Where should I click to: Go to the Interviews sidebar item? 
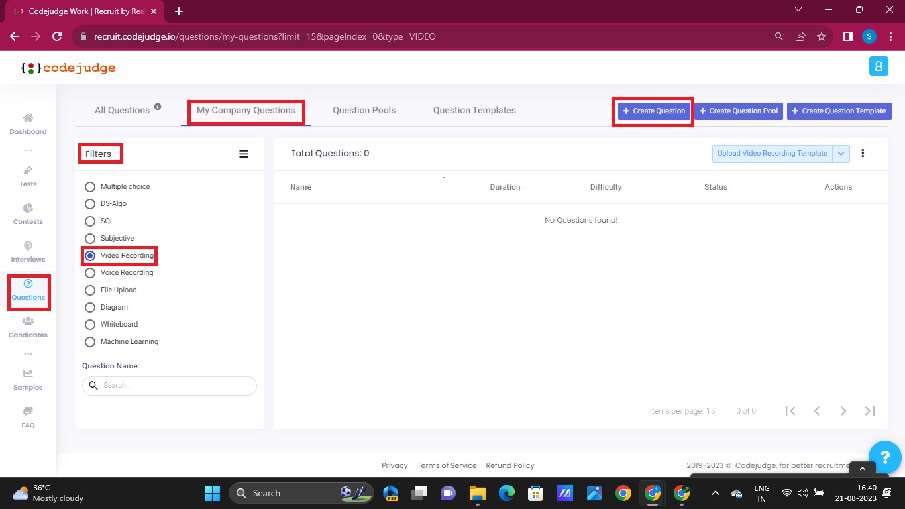pos(28,252)
